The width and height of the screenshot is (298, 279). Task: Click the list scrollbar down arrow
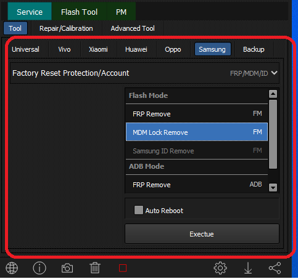273,187
